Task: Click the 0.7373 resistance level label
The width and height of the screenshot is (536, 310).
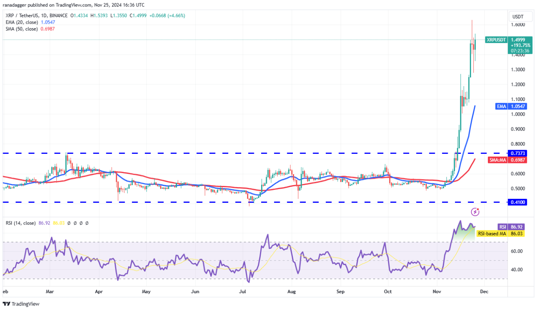Action: point(517,153)
